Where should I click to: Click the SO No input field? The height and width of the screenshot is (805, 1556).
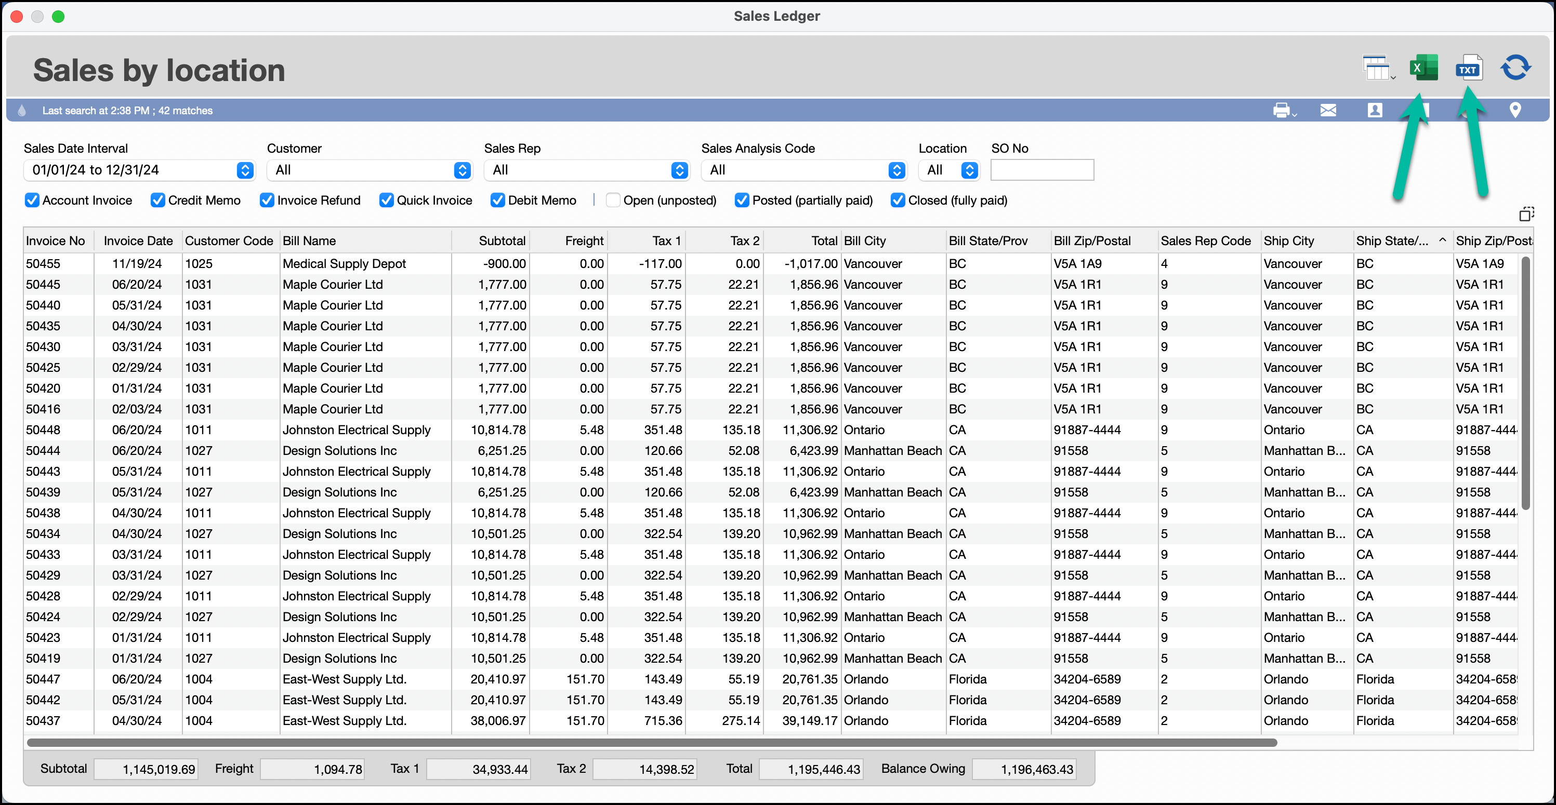point(1041,170)
